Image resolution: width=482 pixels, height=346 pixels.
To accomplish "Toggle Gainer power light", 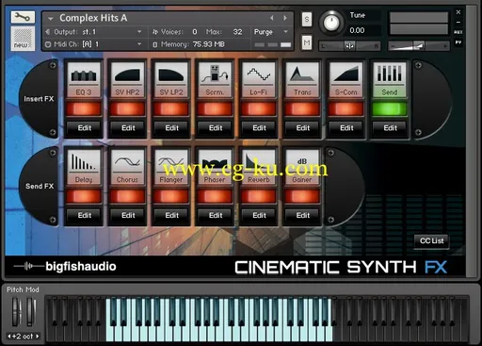I will point(302,196).
